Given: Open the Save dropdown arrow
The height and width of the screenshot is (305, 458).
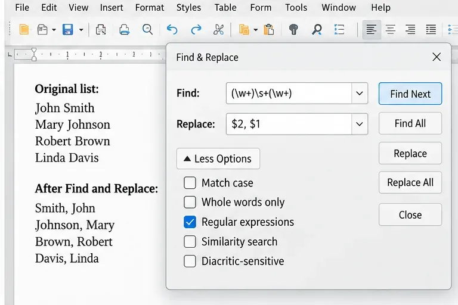Looking at the screenshot, I should pos(81,30).
